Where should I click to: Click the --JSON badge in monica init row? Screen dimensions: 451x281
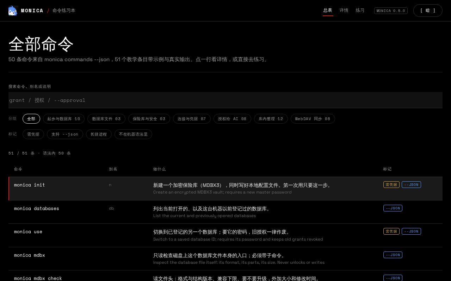click(x=411, y=185)
